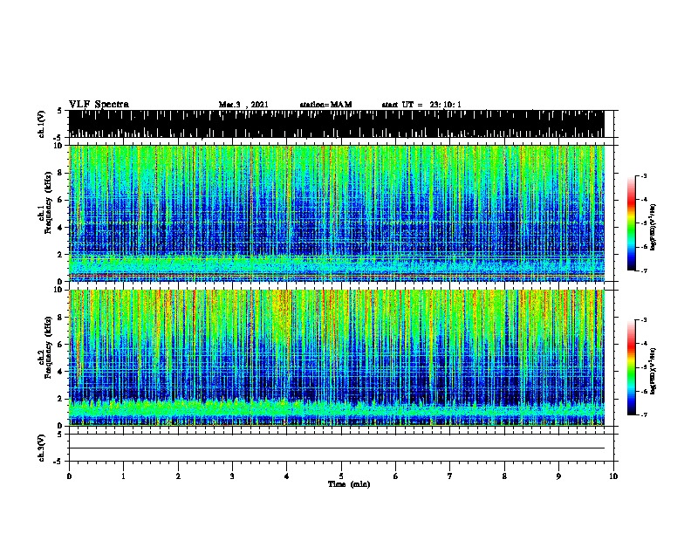The width and height of the screenshot is (691, 534).
Task: Click the "Time (min)" x-axis label
Action: coord(349,484)
